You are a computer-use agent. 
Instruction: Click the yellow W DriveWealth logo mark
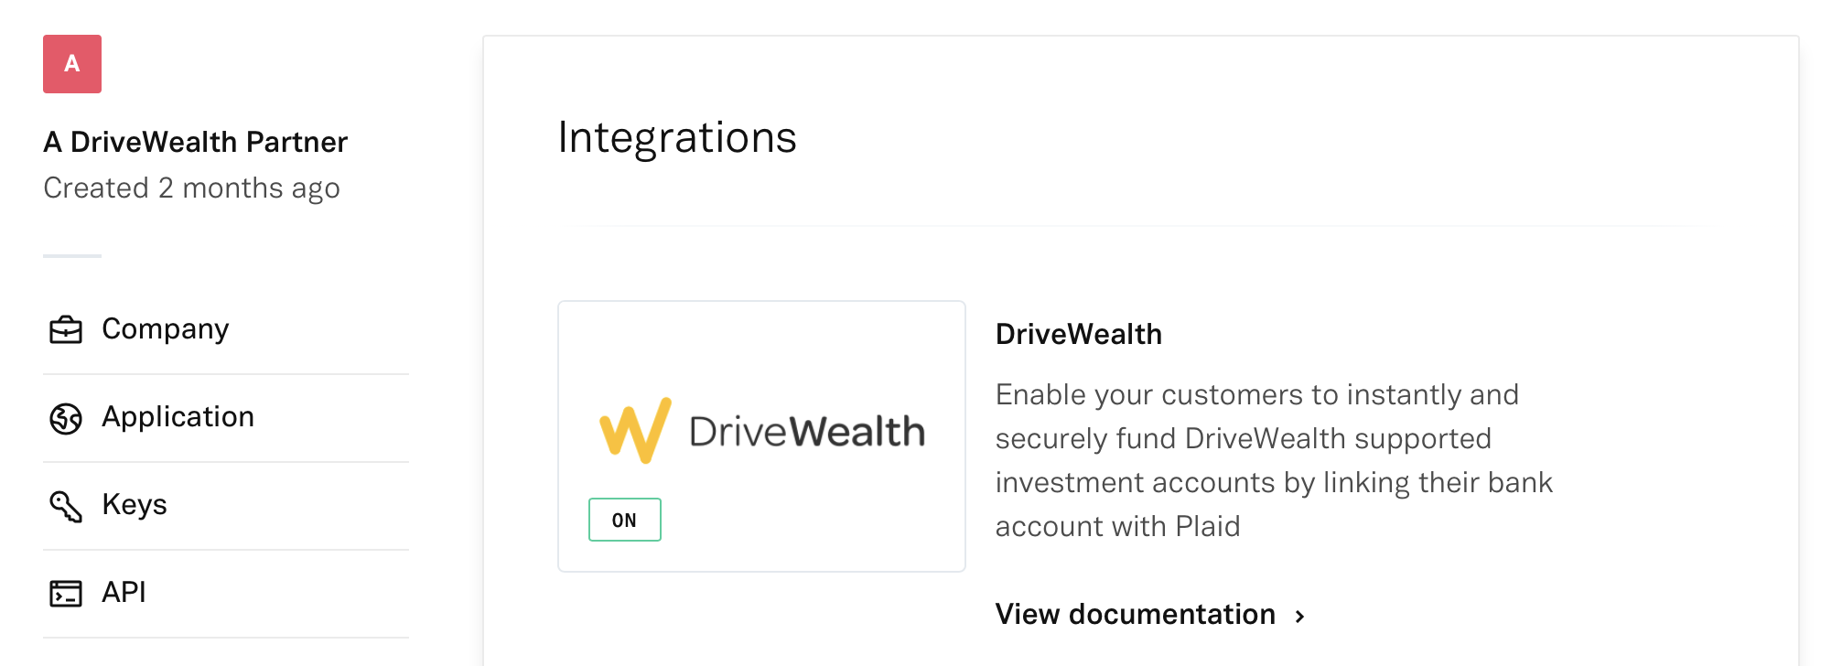[x=635, y=430]
